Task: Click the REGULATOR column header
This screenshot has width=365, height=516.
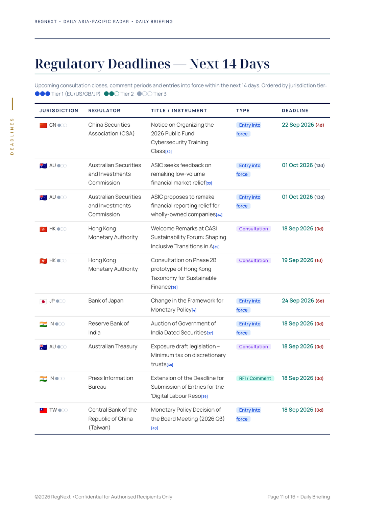Action: 104,111
